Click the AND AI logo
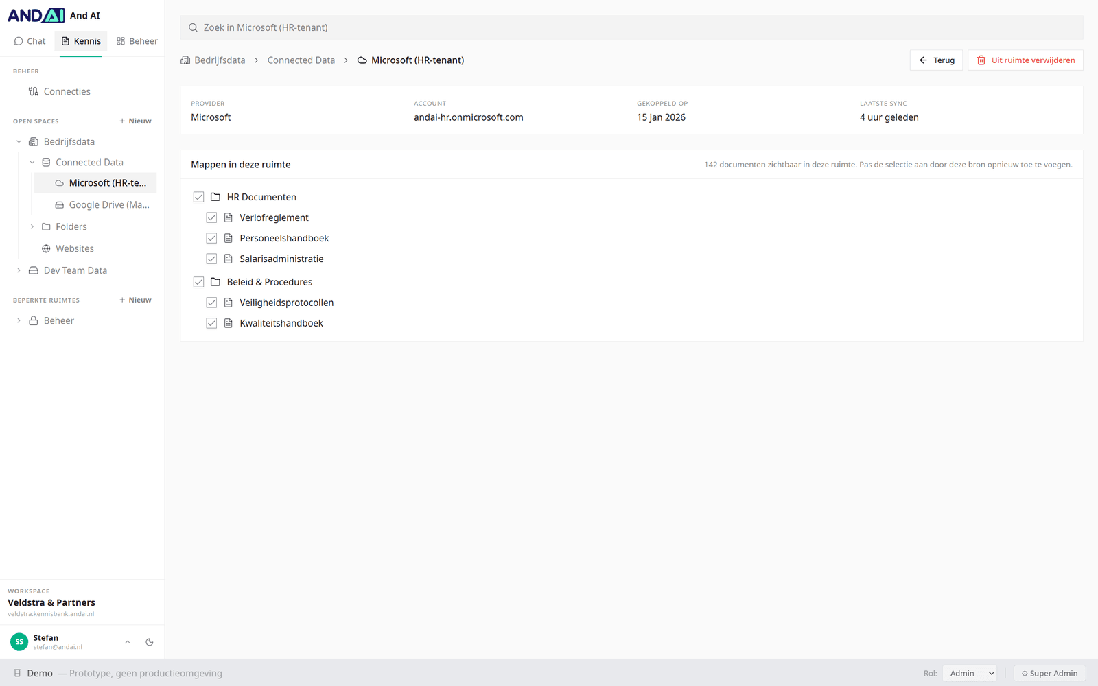The height and width of the screenshot is (686, 1098). point(36,15)
